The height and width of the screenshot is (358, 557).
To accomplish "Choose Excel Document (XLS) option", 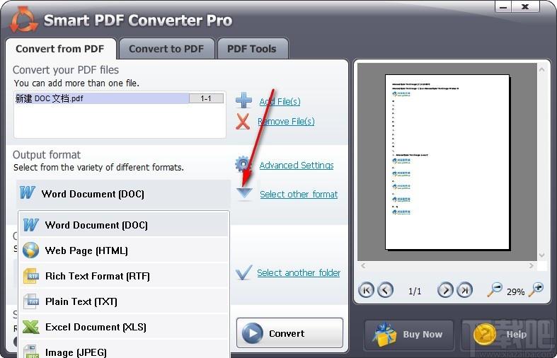I will (124, 327).
